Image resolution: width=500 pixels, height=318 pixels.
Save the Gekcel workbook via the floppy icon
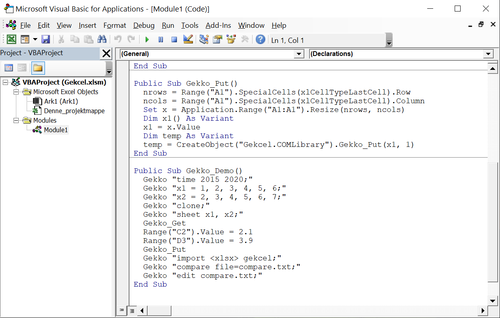45,39
